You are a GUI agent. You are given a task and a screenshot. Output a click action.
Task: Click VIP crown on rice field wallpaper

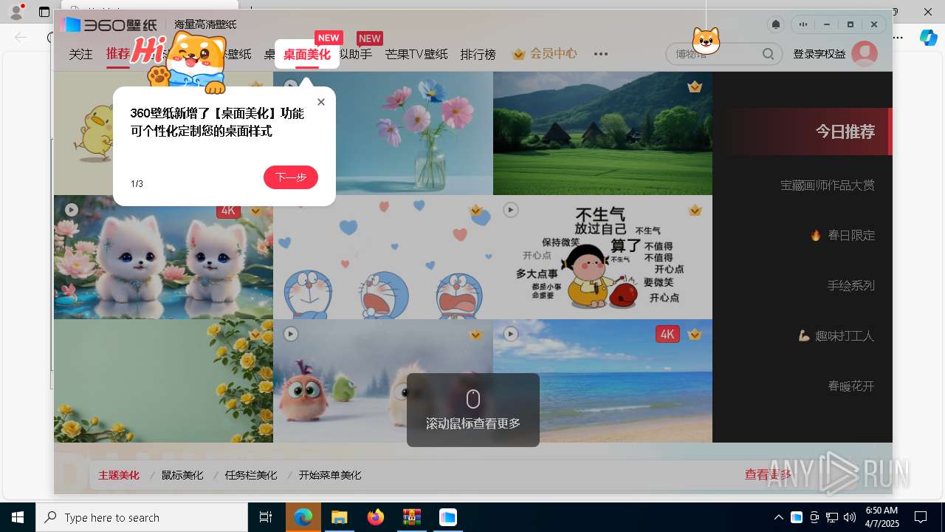coord(695,86)
